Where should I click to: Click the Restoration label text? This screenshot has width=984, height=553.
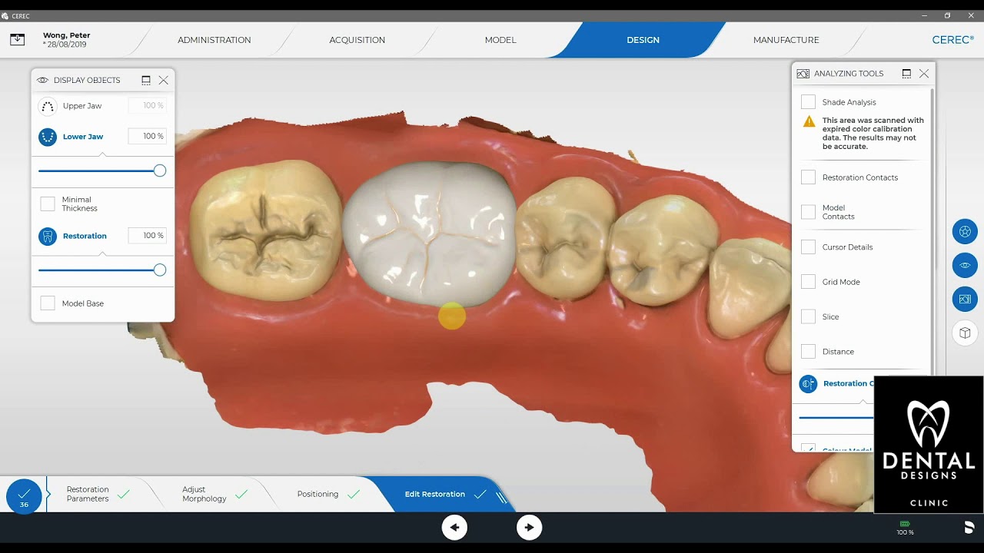click(85, 236)
